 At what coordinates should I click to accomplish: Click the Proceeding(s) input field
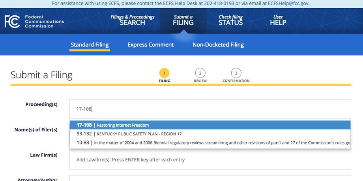(x=210, y=109)
